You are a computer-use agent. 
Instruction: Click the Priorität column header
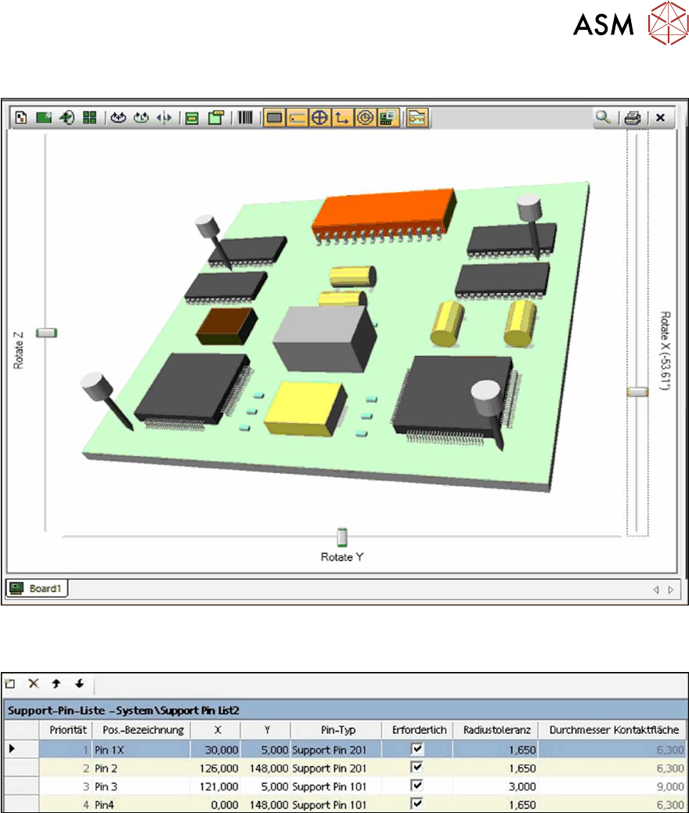(x=66, y=730)
